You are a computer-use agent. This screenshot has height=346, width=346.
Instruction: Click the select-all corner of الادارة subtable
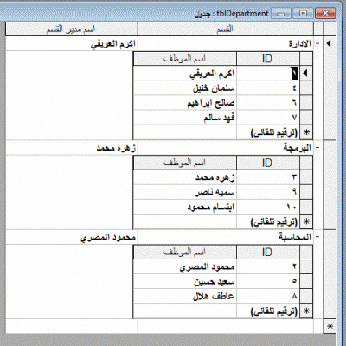point(306,59)
